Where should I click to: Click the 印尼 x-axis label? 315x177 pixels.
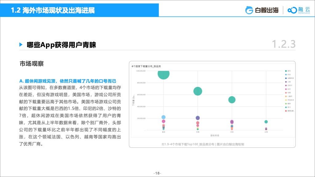232,132
